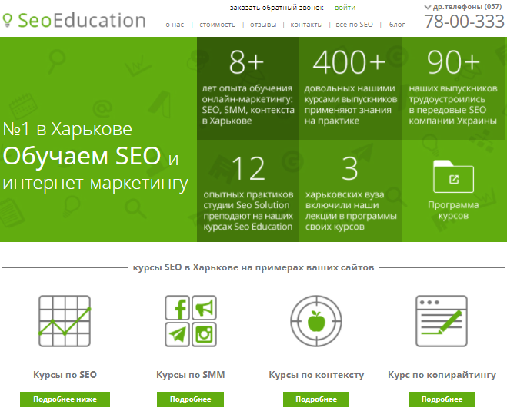Click the 'Курс по копирайтингу' title

pos(442,375)
